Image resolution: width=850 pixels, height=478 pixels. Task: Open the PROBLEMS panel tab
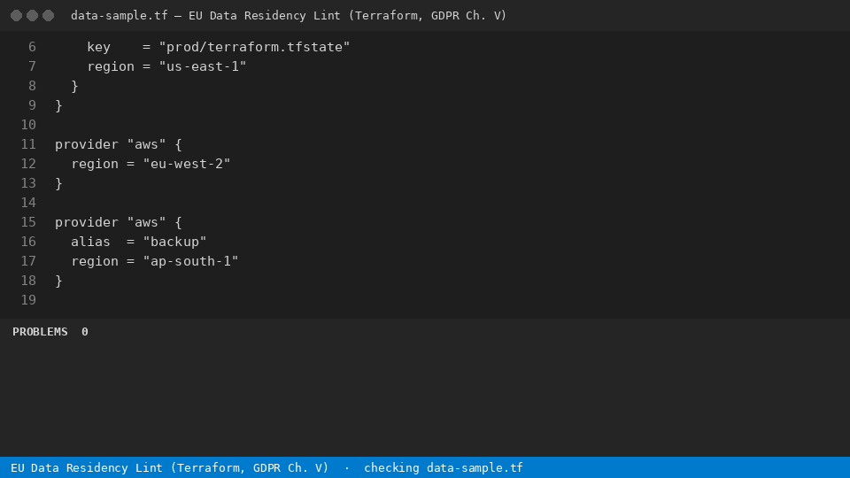coord(40,332)
